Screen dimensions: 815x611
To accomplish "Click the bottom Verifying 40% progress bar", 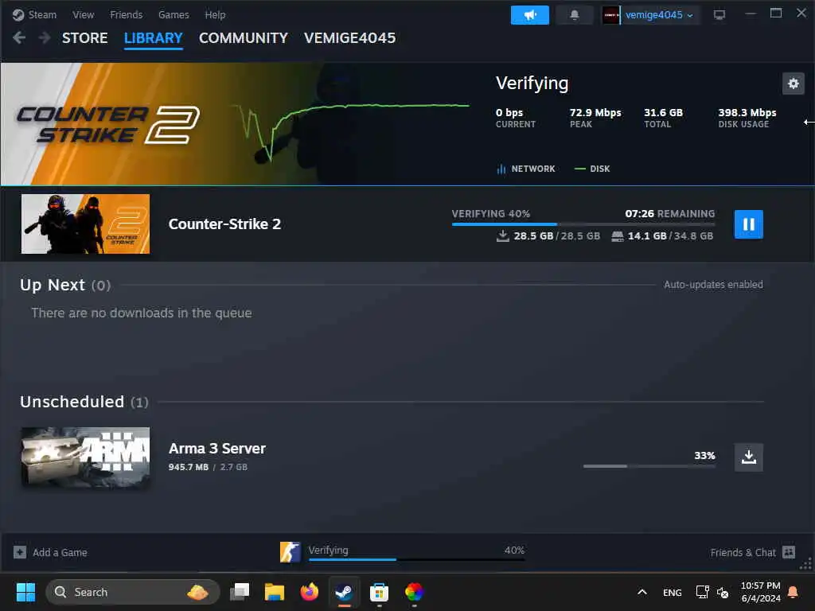I will point(416,559).
